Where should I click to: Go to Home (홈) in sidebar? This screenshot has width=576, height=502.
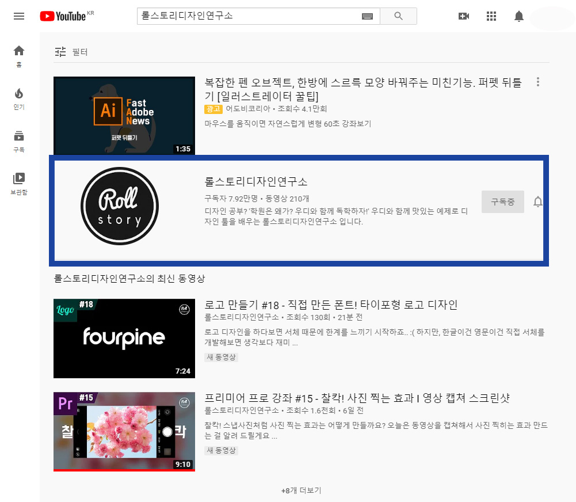pos(19,56)
